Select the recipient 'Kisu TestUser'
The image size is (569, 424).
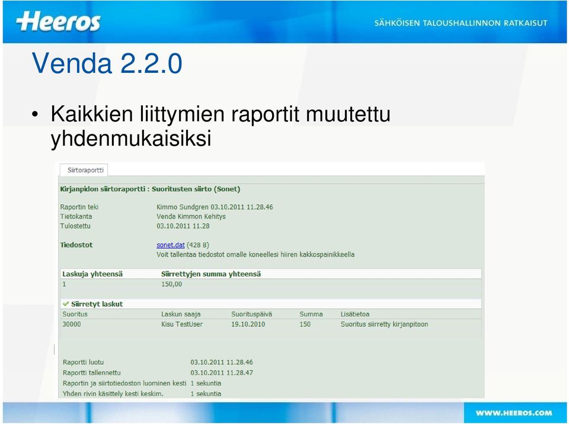coord(182,325)
